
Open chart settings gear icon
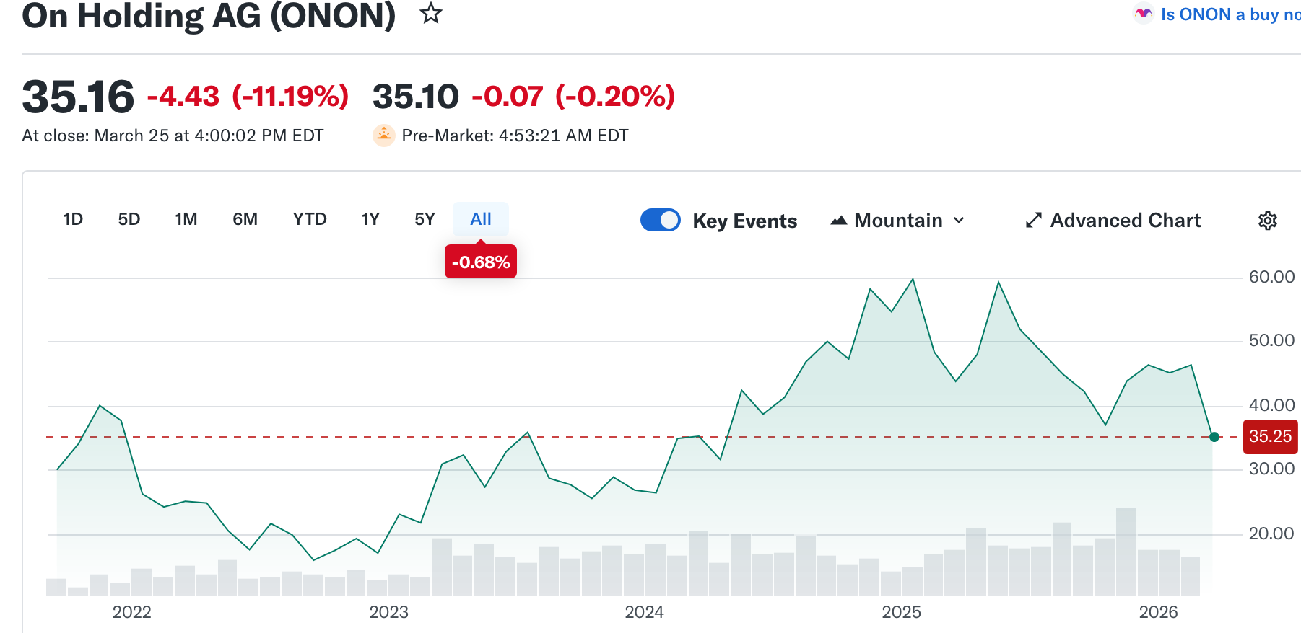(1268, 221)
